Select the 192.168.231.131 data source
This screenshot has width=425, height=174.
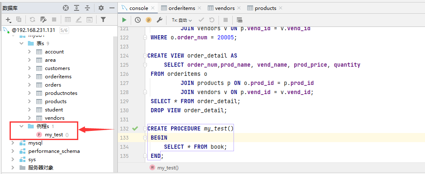pos(33,30)
